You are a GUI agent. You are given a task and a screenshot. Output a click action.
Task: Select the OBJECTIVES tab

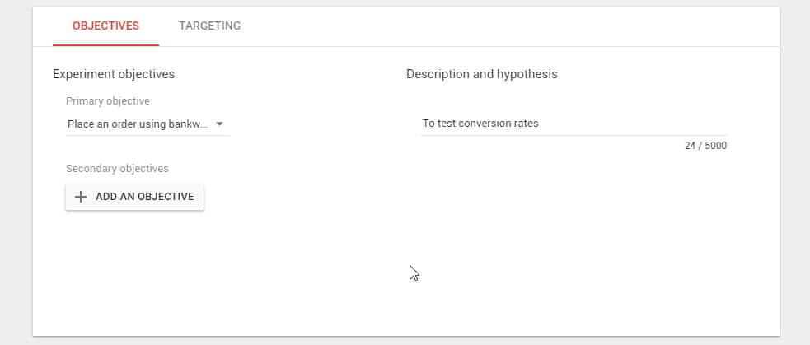point(106,26)
